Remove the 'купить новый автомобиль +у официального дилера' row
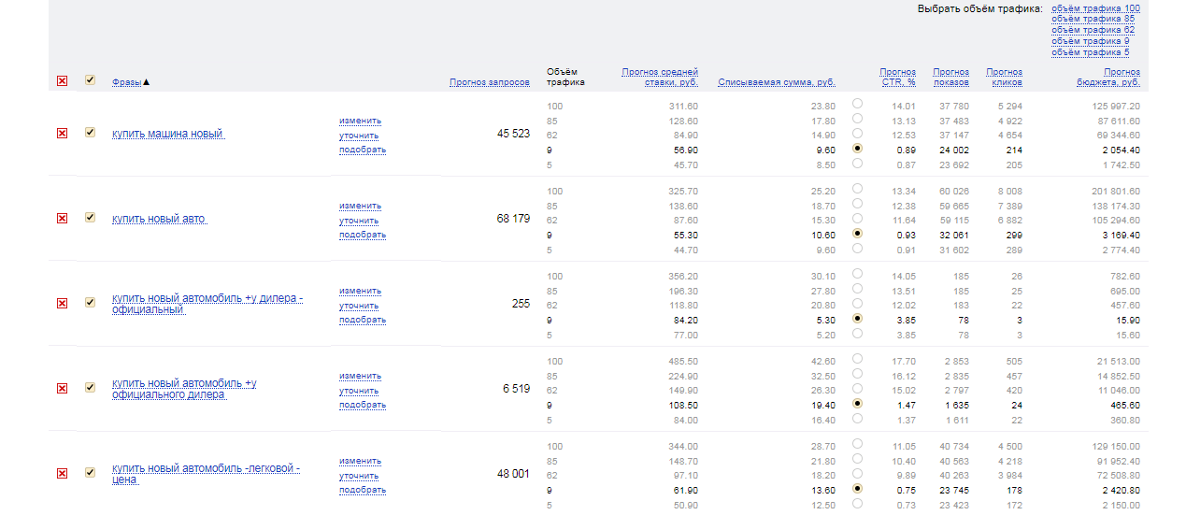 [x=63, y=389]
